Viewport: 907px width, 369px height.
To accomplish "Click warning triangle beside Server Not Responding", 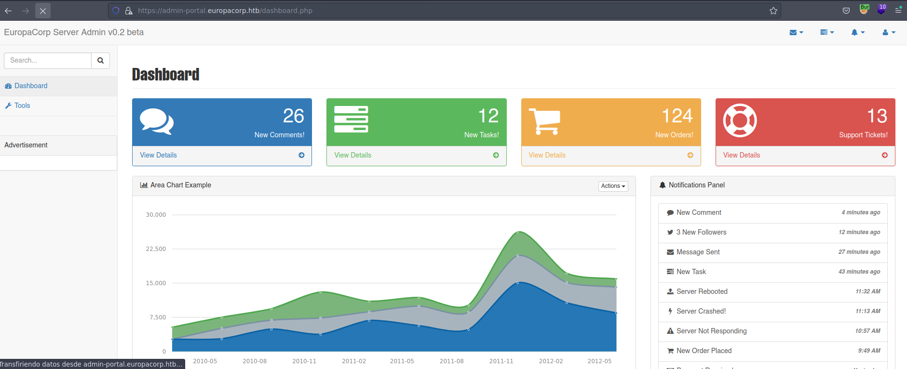I will click(x=670, y=331).
